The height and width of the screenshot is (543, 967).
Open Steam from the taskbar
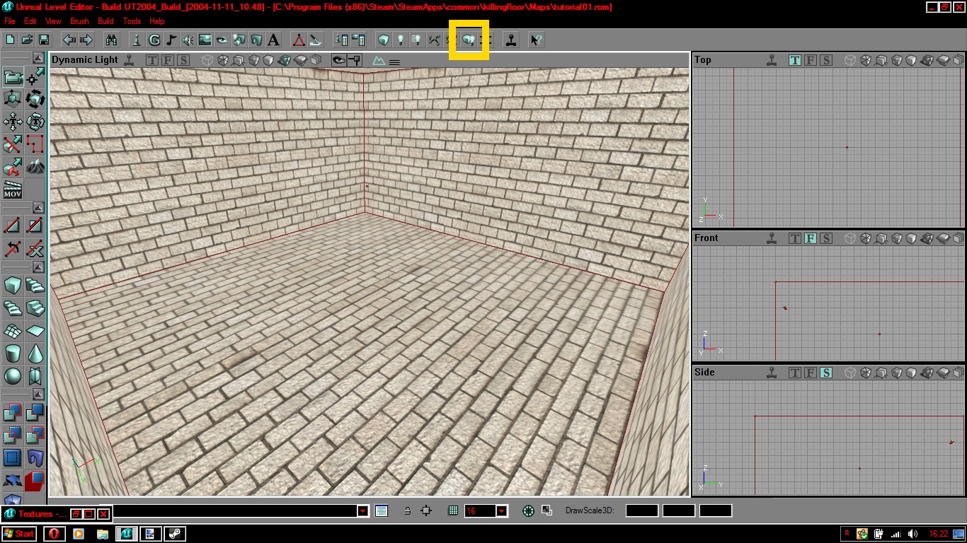pyautogui.click(x=175, y=534)
